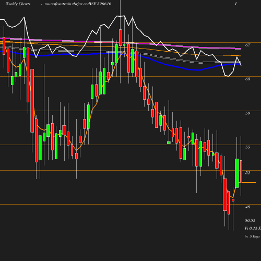Click the price axis label 59
261x261 pixels.
[247, 113]
